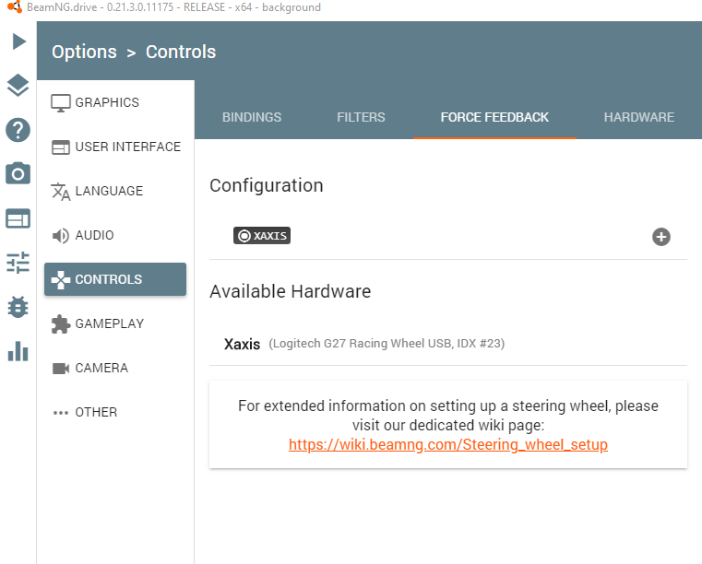Open the bar chart performance icon
Viewport: 702px width, 564px height.
[18, 351]
